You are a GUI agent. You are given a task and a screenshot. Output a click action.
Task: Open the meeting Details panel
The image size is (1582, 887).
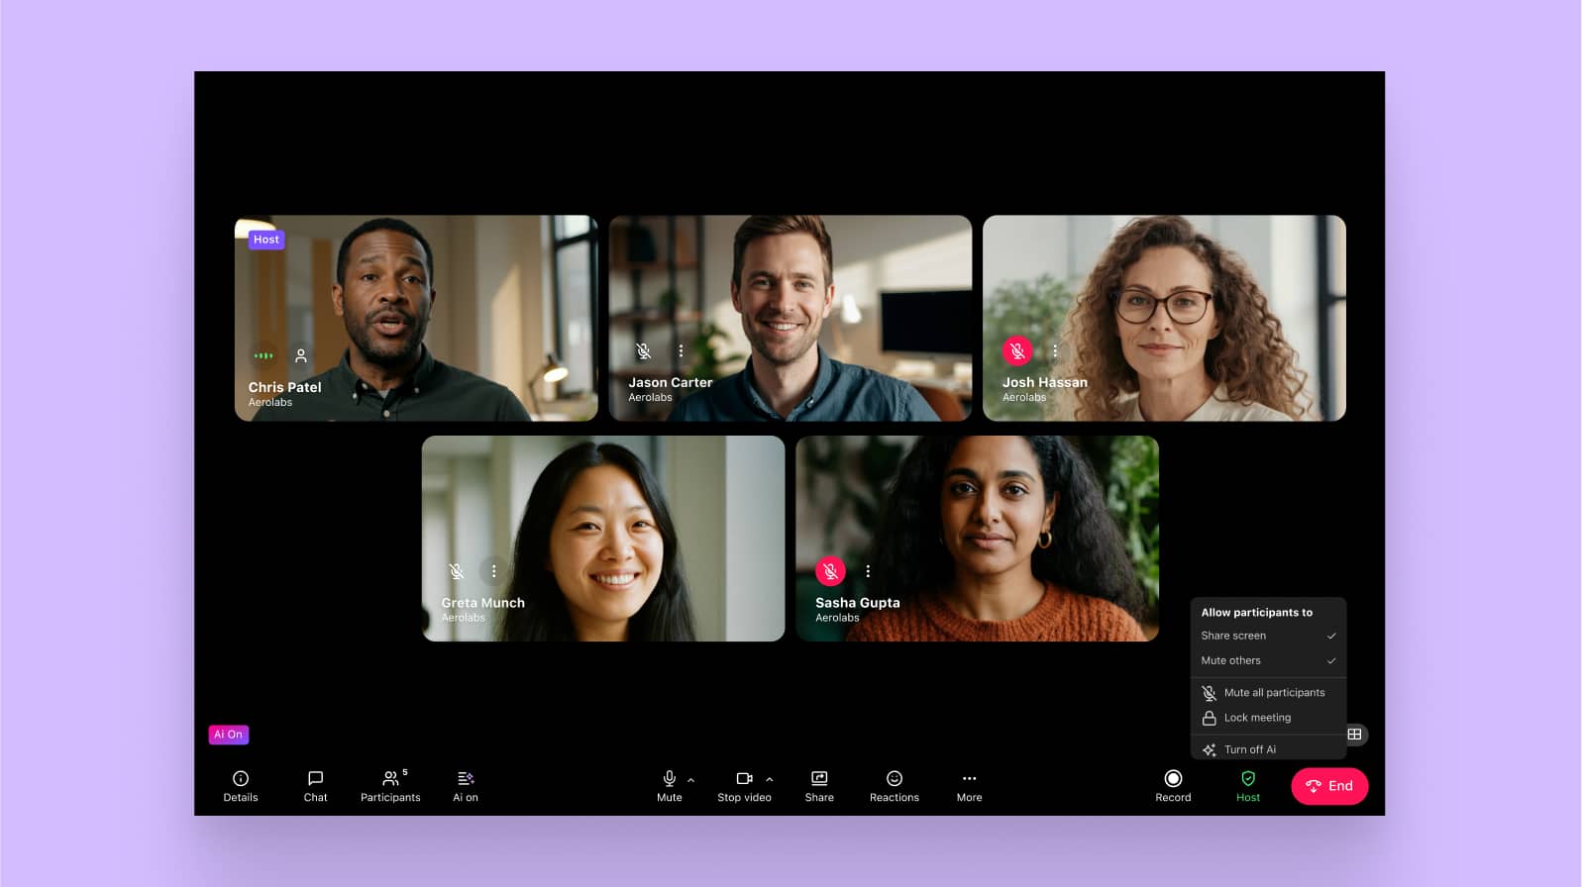point(240,786)
